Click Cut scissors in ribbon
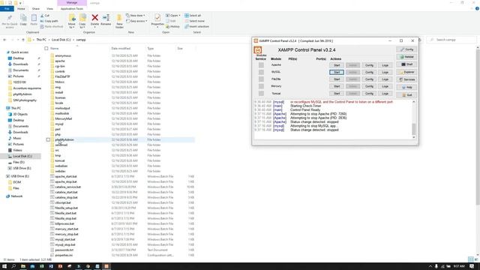Screen dimensions: 480x270 [45, 15]
